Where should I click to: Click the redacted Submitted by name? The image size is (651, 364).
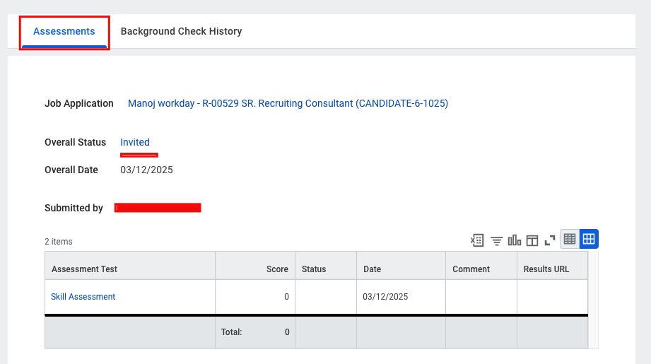(x=158, y=208)
